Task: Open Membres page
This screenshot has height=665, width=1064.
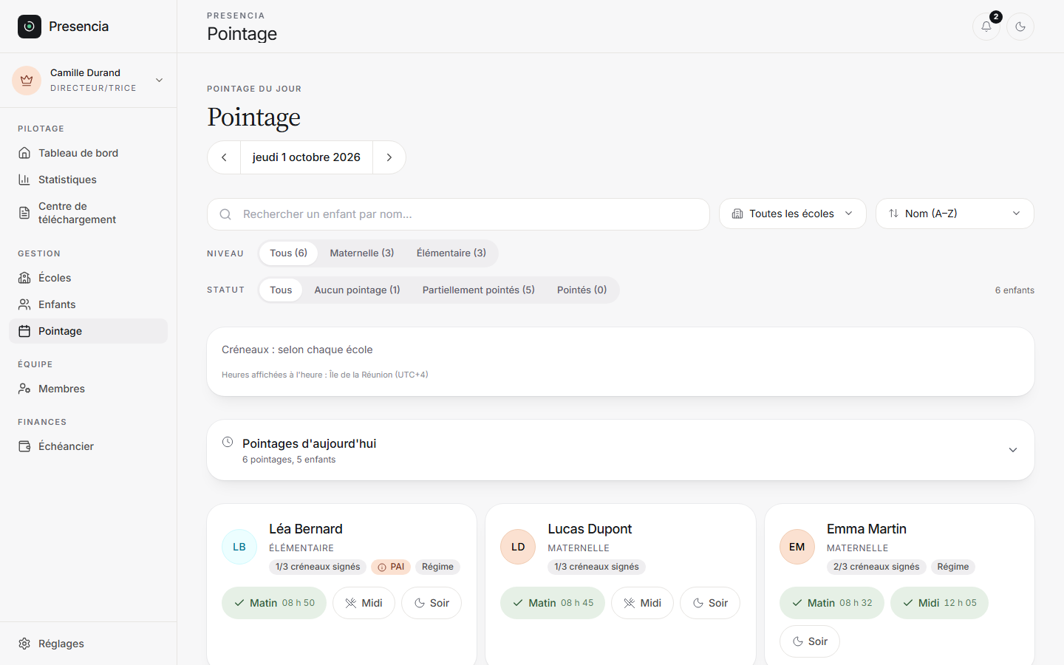Action: (89, 389)
